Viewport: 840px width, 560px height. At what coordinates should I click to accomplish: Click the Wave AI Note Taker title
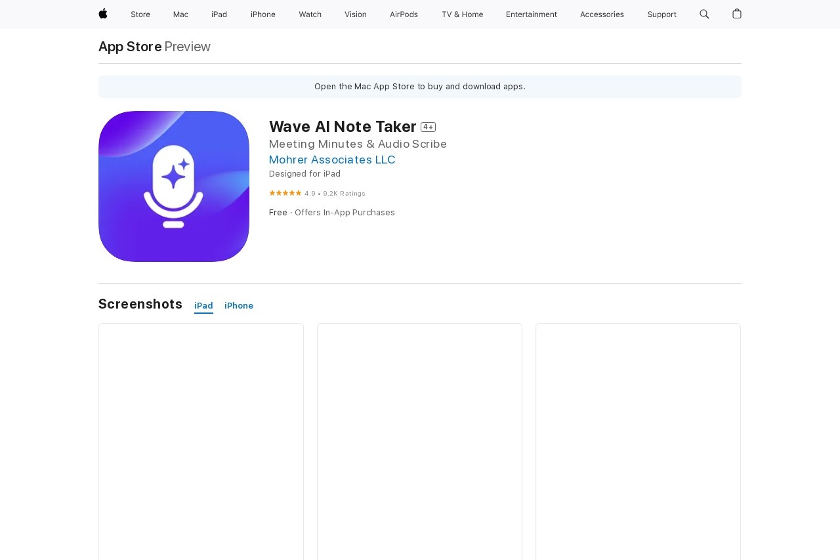[x=343, y=127]
